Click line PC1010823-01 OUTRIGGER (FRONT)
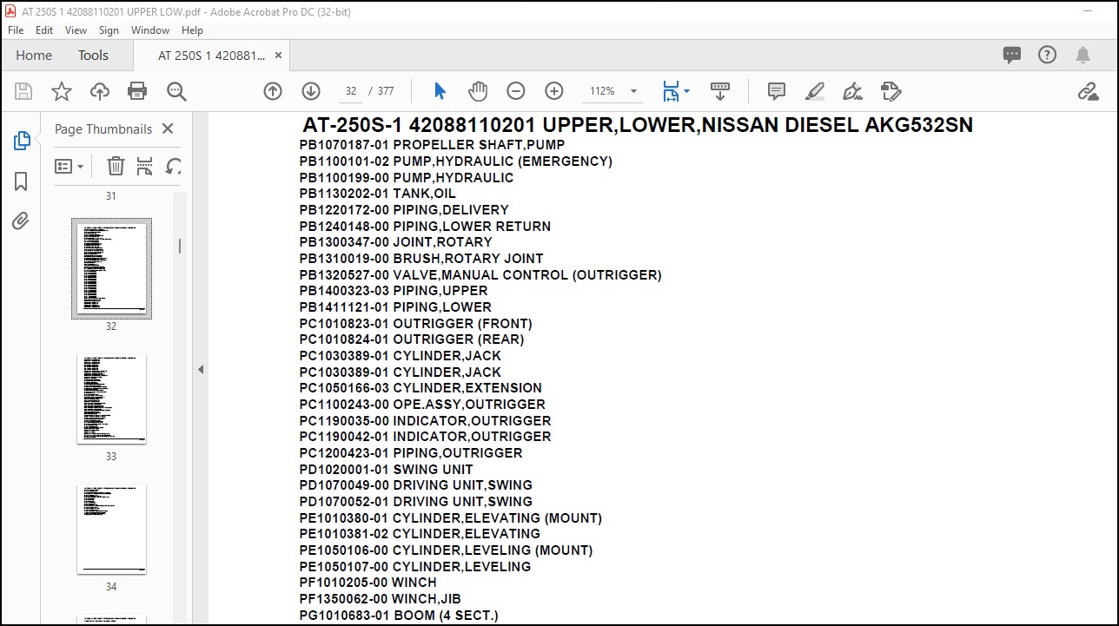The width and height of the screenshot is (1119, 626). coord(415,324)
